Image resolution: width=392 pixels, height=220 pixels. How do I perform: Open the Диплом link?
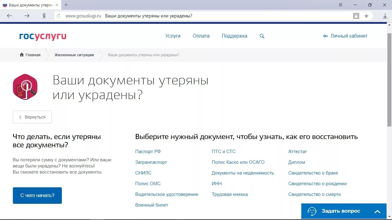point(296,162)
